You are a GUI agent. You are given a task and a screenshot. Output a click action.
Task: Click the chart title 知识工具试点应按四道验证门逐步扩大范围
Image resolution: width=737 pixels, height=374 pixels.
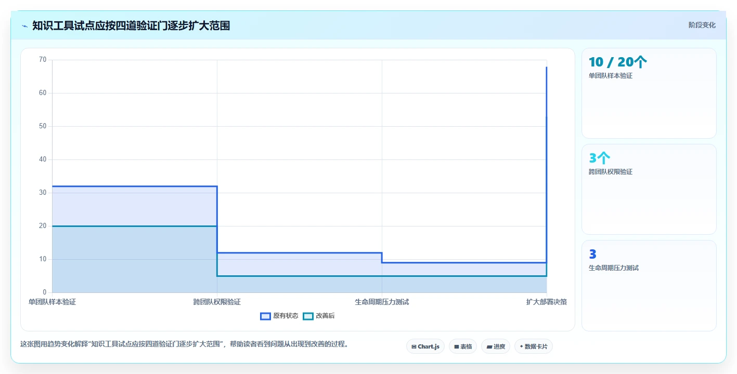click(131, 25)
